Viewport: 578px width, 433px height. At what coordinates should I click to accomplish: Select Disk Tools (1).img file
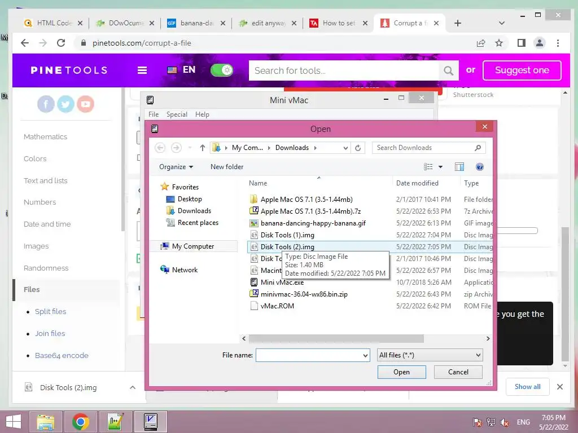click(x=287, y=235)
